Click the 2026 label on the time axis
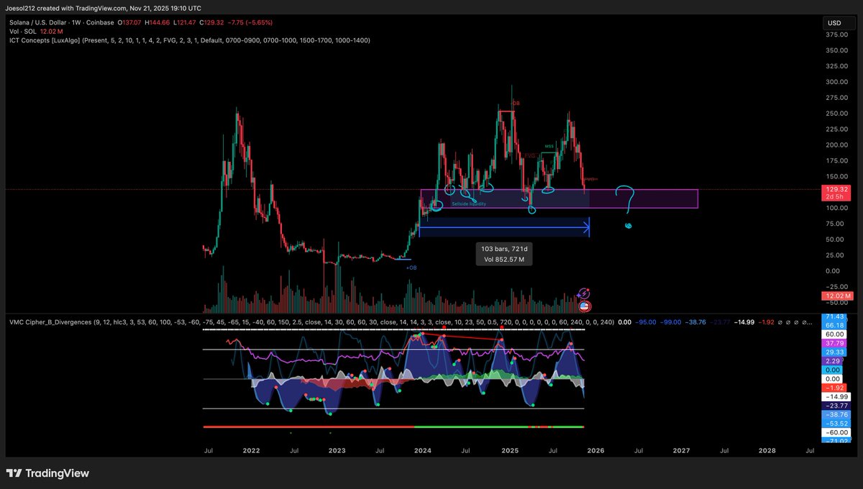The height and width of the screenshot is (489, 863). pos(595,450)
